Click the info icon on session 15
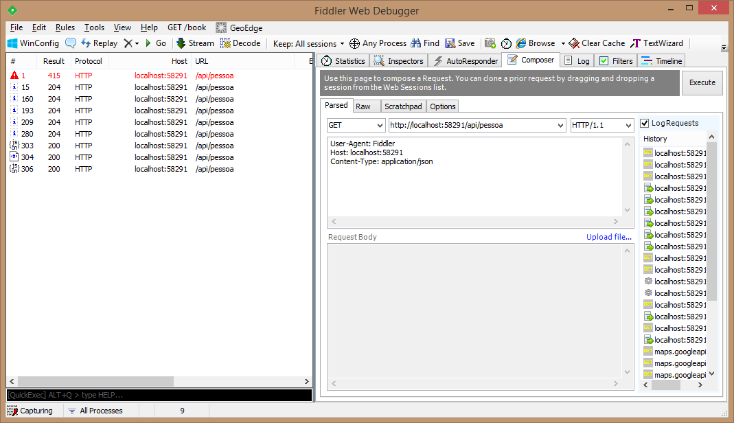Image resolution: width=734 pixels, height=423 pixels. pos(14,87)
